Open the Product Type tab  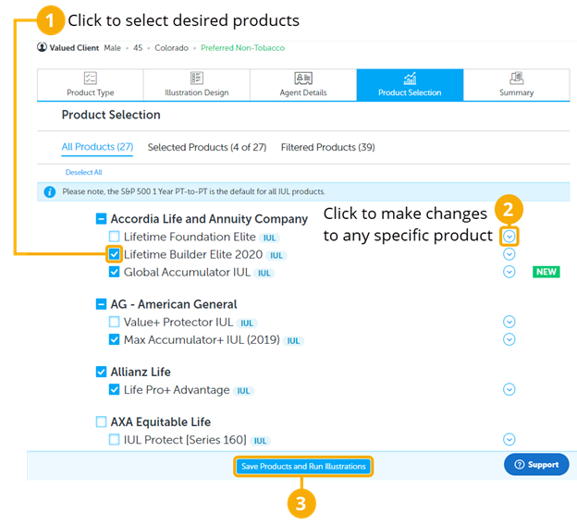[91, 85]
